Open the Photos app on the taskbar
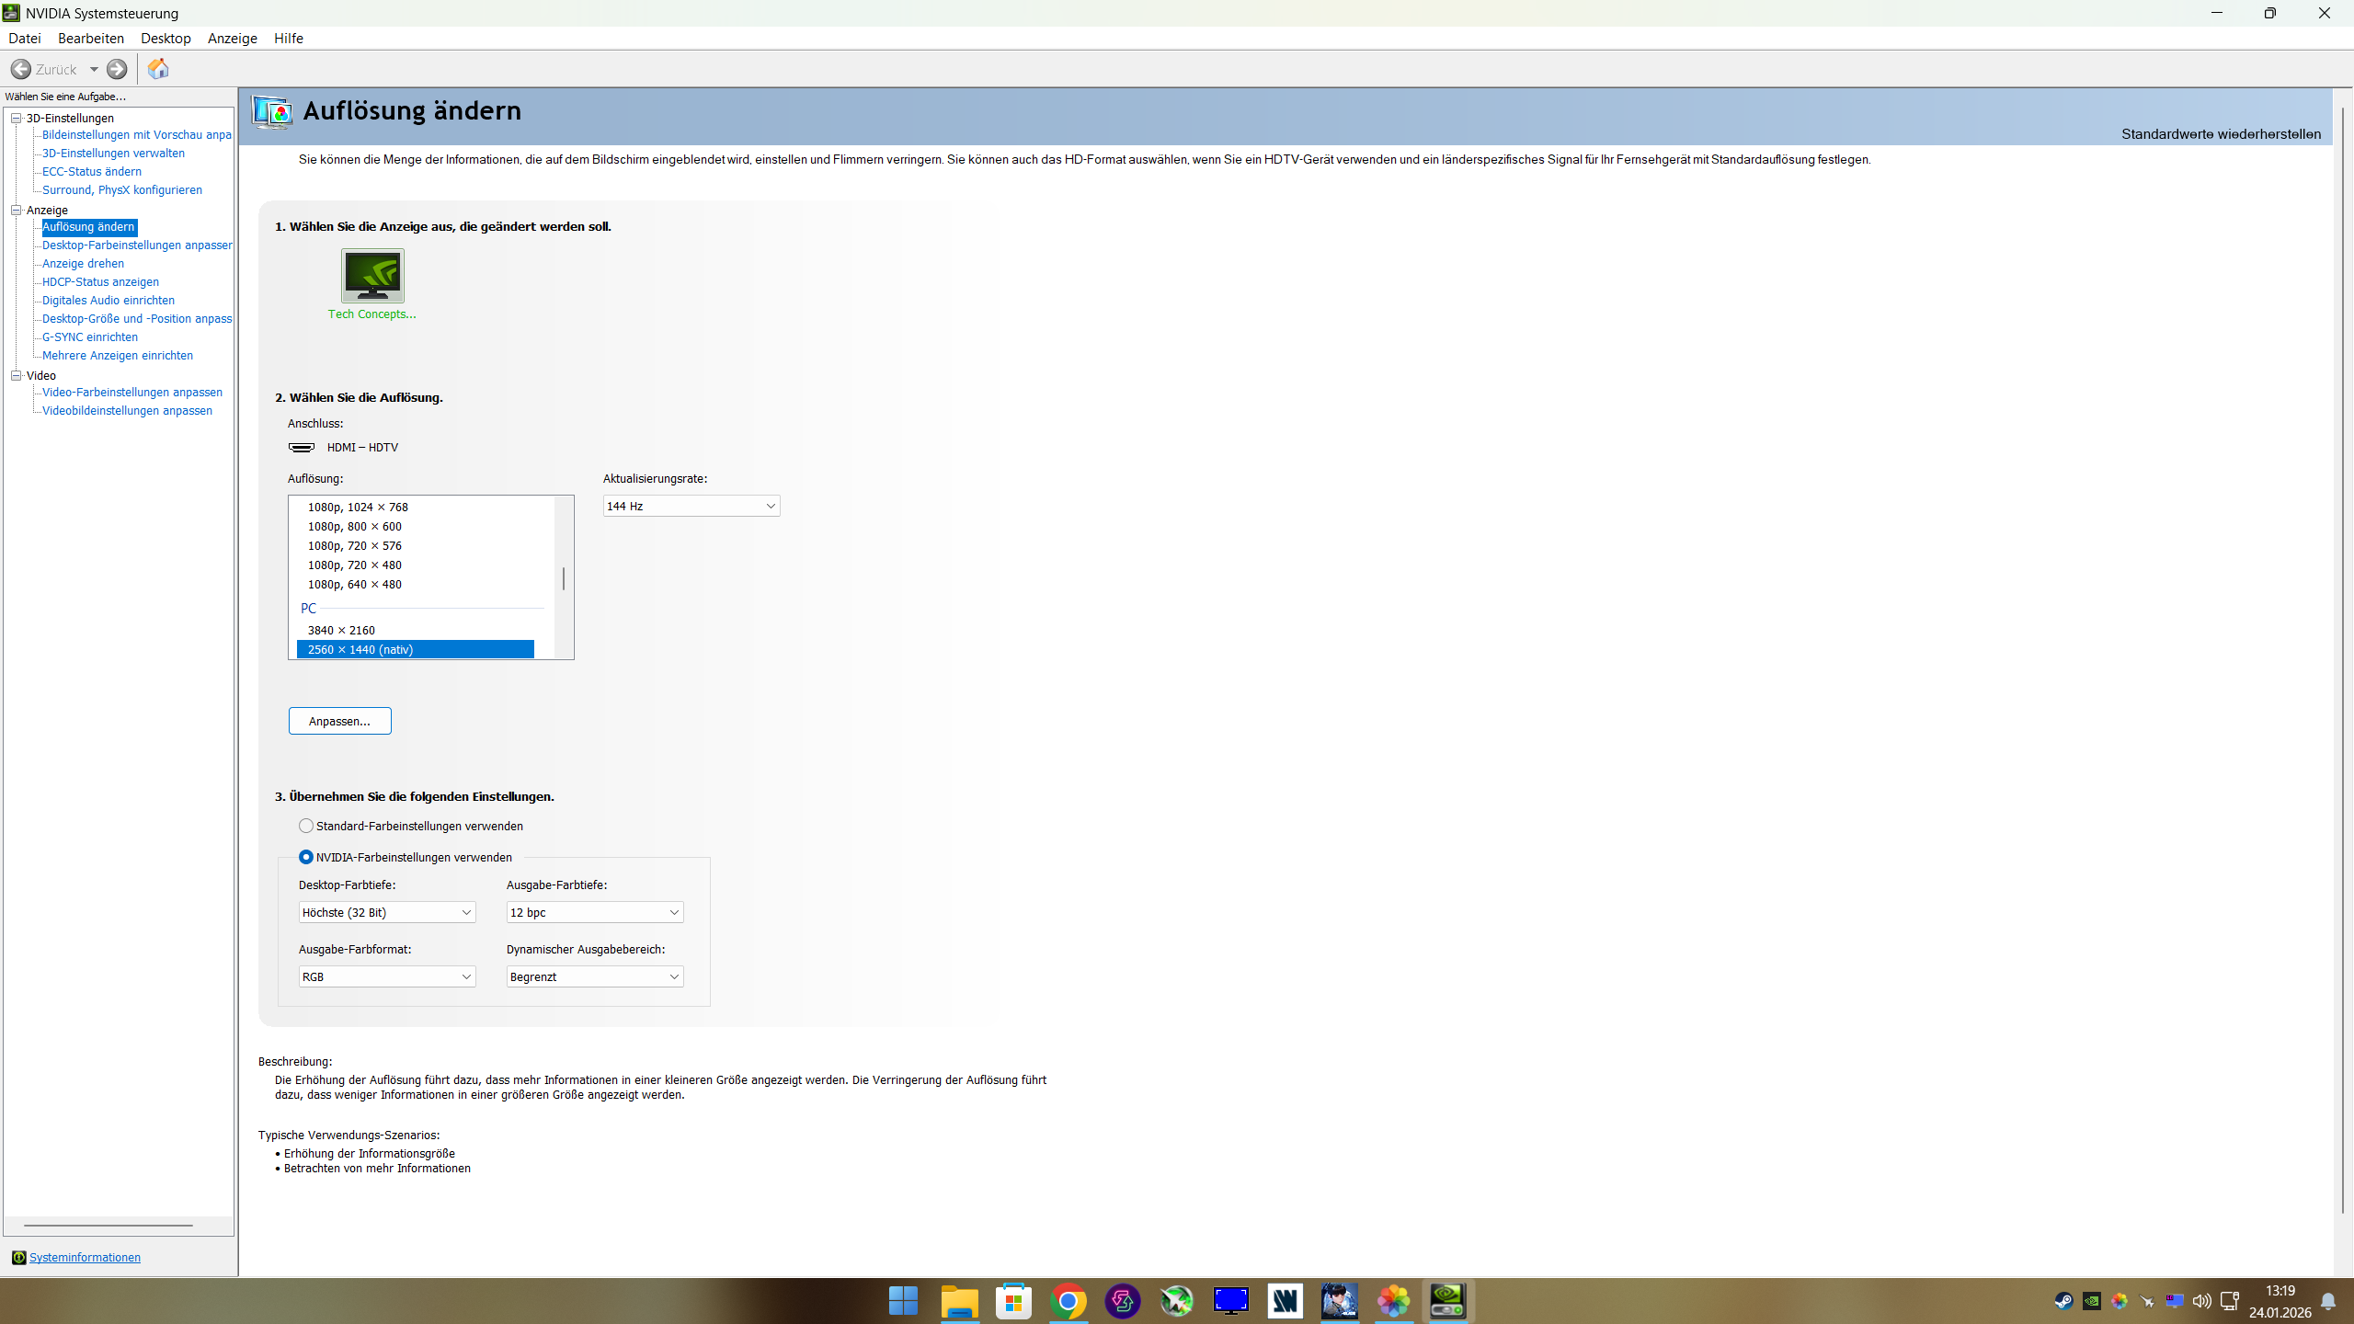The width and height of the screenshot is (2354, 1324). pos(1393,1301)
